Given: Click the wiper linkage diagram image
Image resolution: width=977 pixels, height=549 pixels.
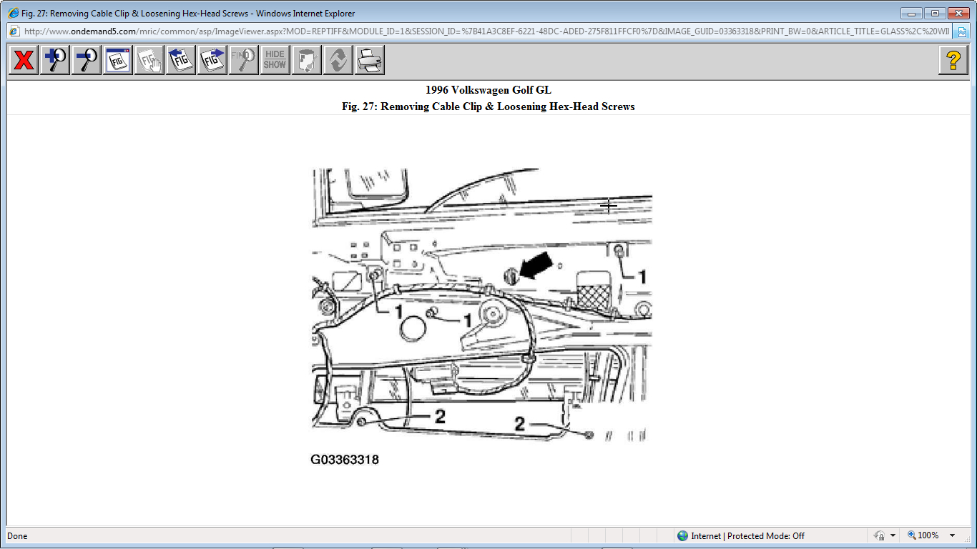Looking at the screenshot, I should 482,306.
